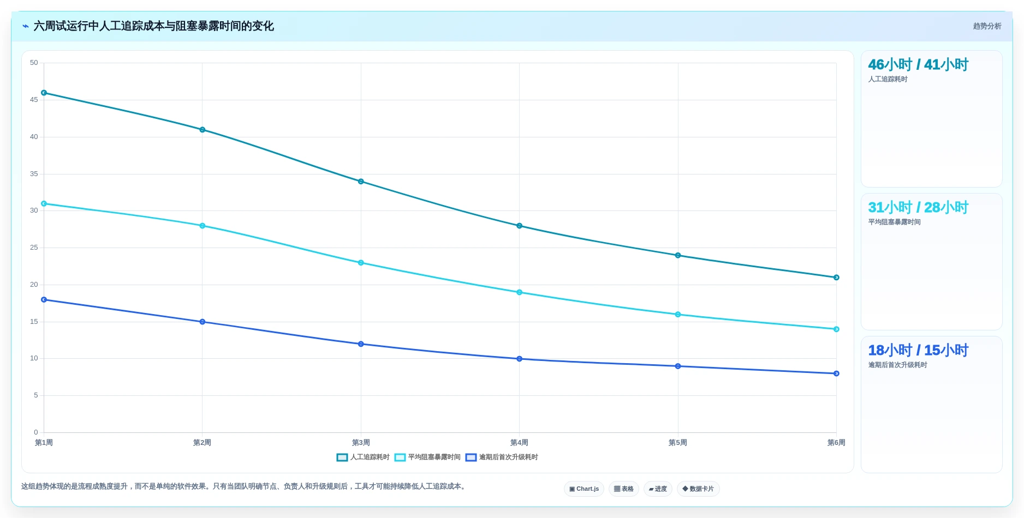The image size is (1024, 518).
Task: Click the 数据卡片 tag chip
Action: [698, 489]
